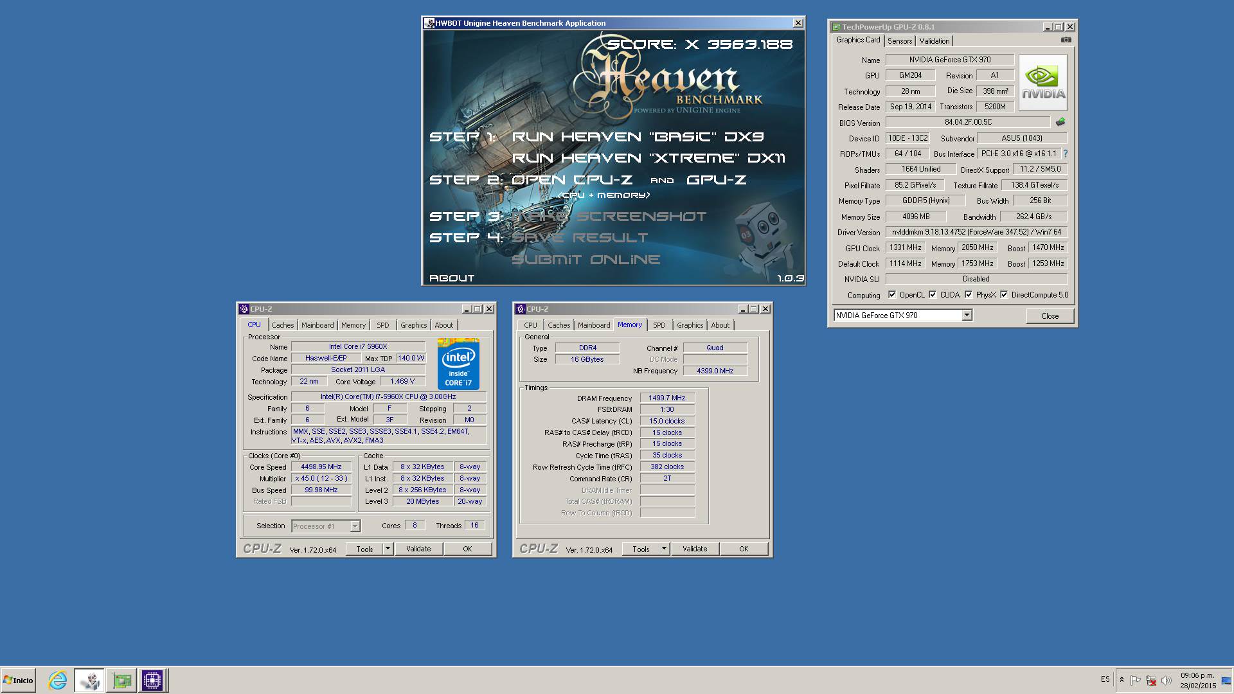This screenshot has width=1234, height=694.
Task: Click the Core Speed value 4498.95 MHz
Action: pos(321,467)
